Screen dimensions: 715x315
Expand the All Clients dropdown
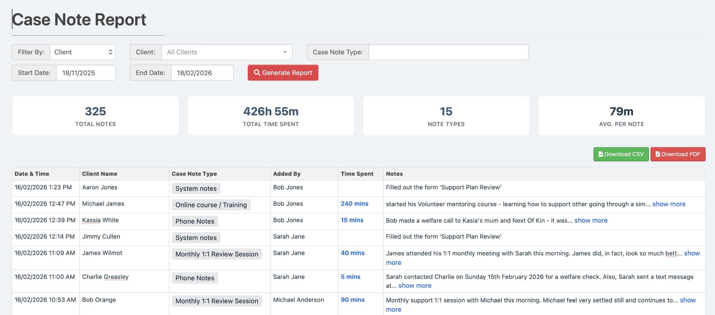(x=227, y=52)
